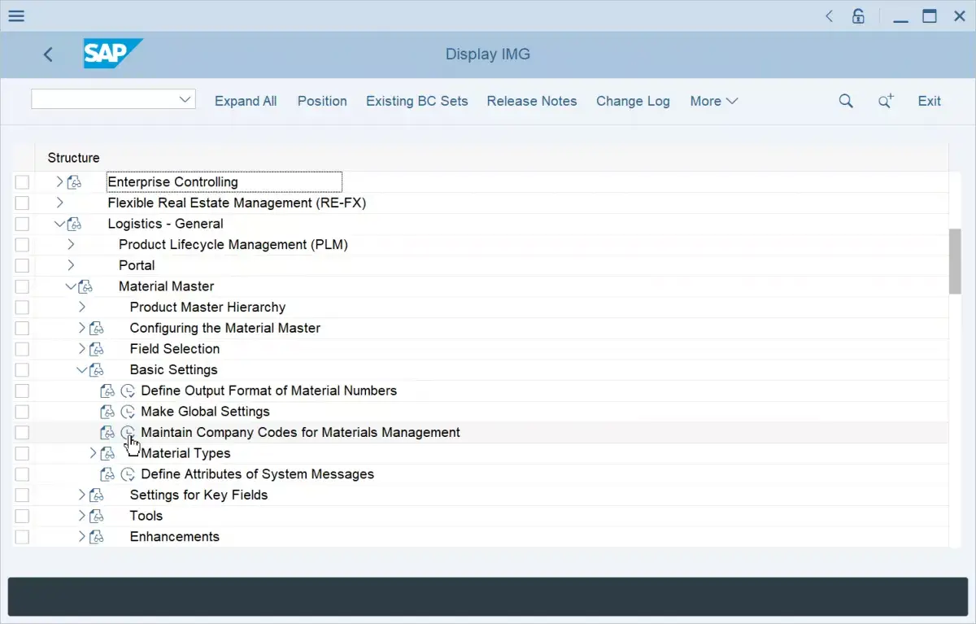This screenshot has width=976, height=624.
Task: Execute Define Output Format of Material Numbers activity
Action: click(128, 391)
